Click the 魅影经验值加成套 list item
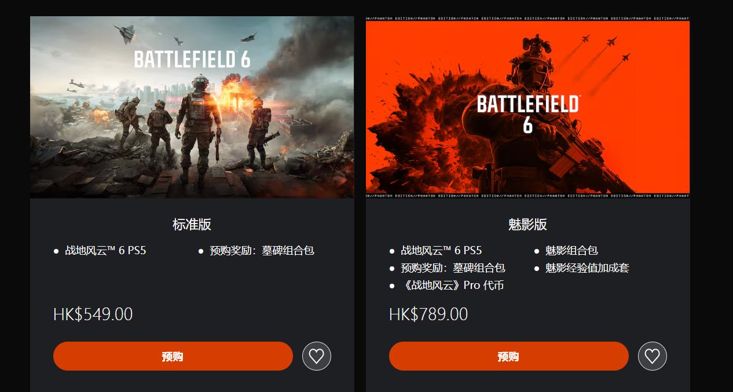Screen dimensions: 733x392 (x=587, y=268)
